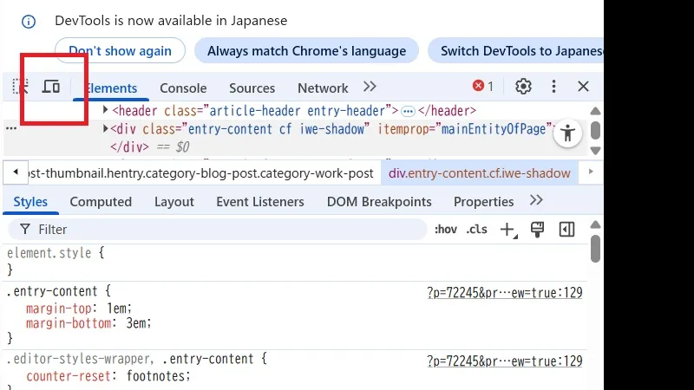The height and width of the screenshot is (390, 694).
Task: Open the DevTools three-dot menu
Action: click(x=553, y=86)
